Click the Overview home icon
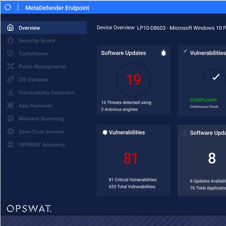Viewport: 226px width, 226px height. pyautogui.click(x=10, y=27)
